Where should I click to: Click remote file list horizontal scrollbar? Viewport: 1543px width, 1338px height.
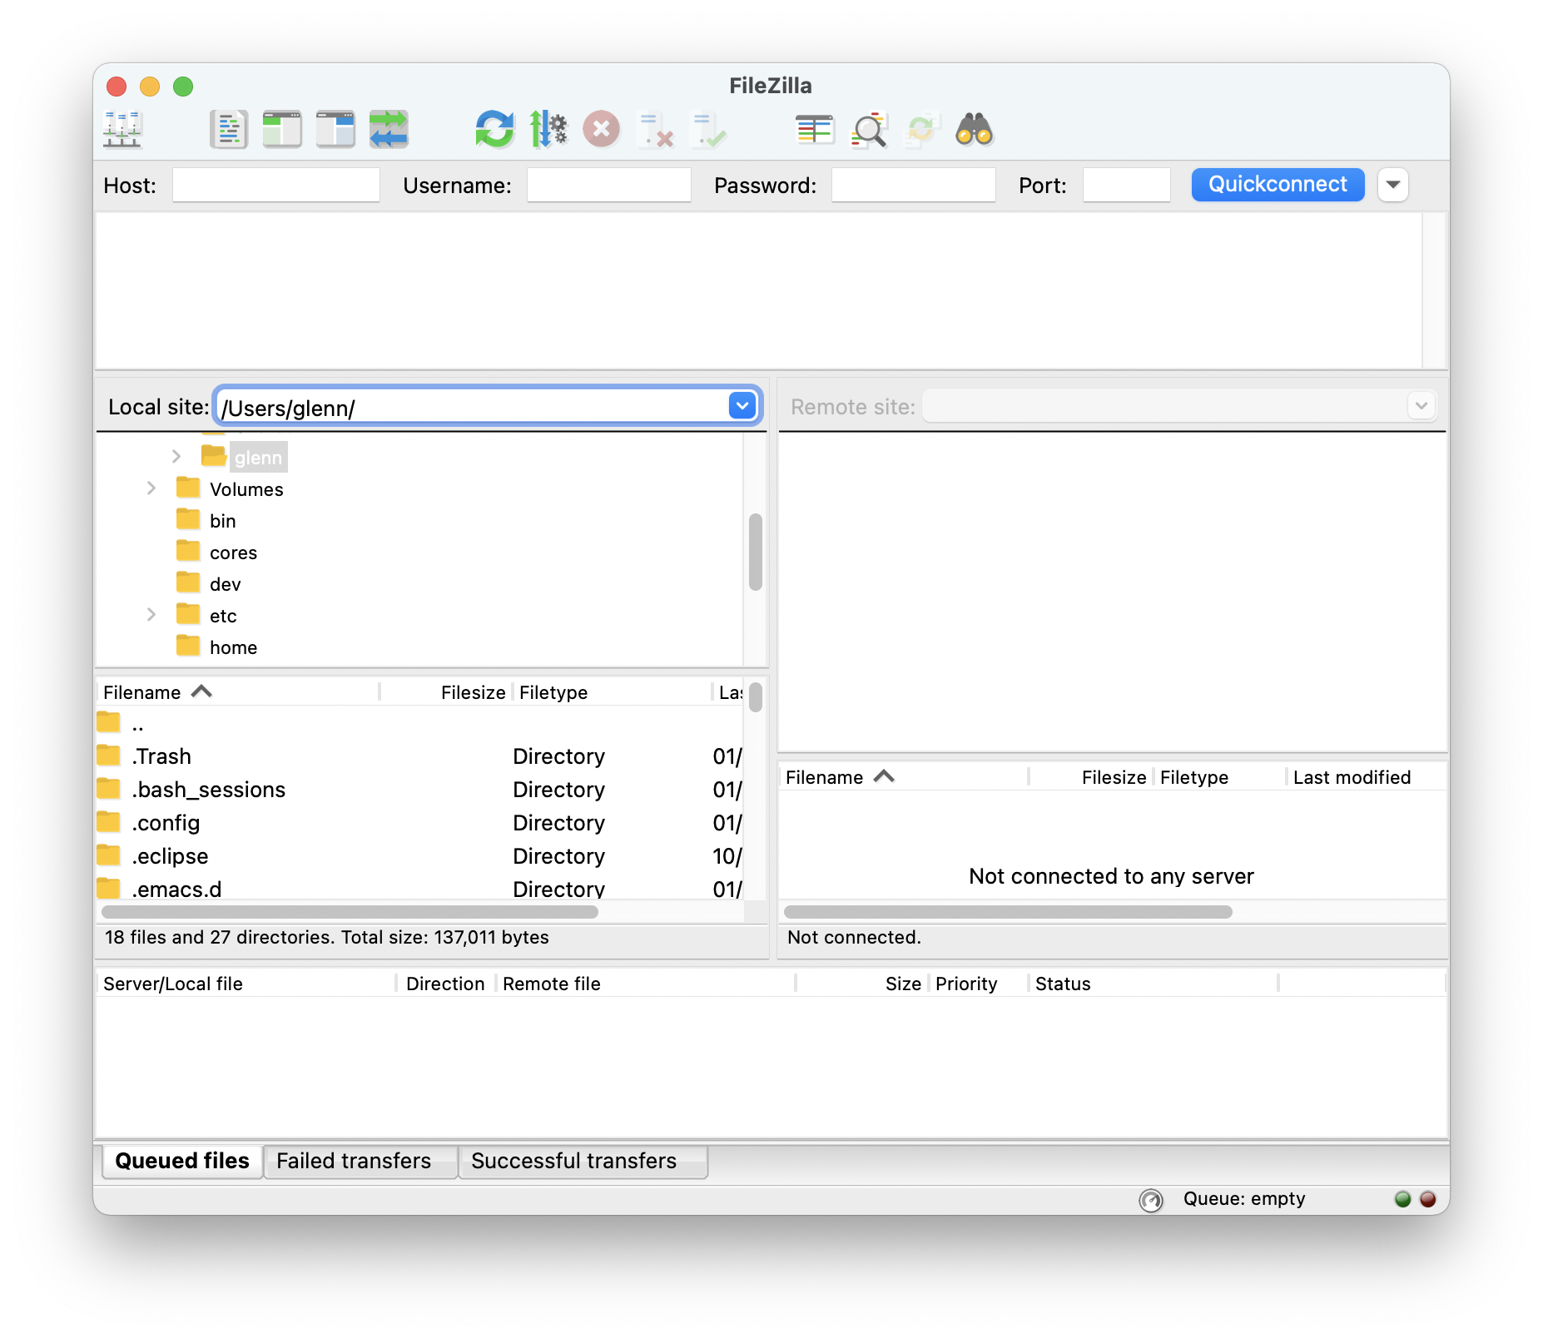coord(1008,912)
